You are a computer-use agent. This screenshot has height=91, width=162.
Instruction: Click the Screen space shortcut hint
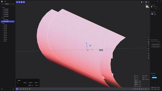pos(138,86)
